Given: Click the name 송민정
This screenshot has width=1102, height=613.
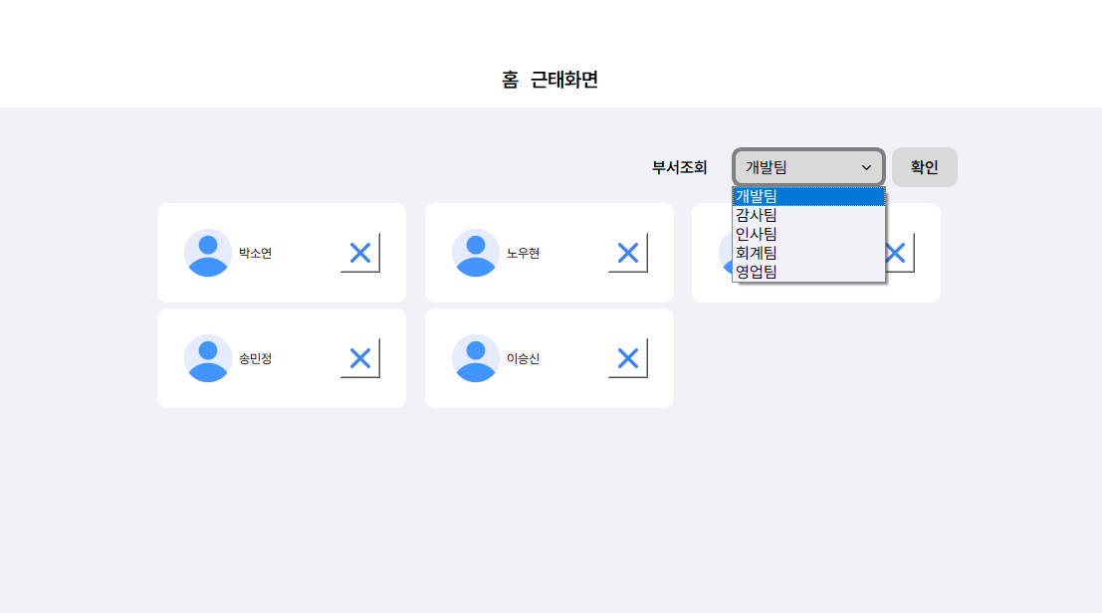Looking at the screenshot, I should pyautogui.click(x=255, y=358).
